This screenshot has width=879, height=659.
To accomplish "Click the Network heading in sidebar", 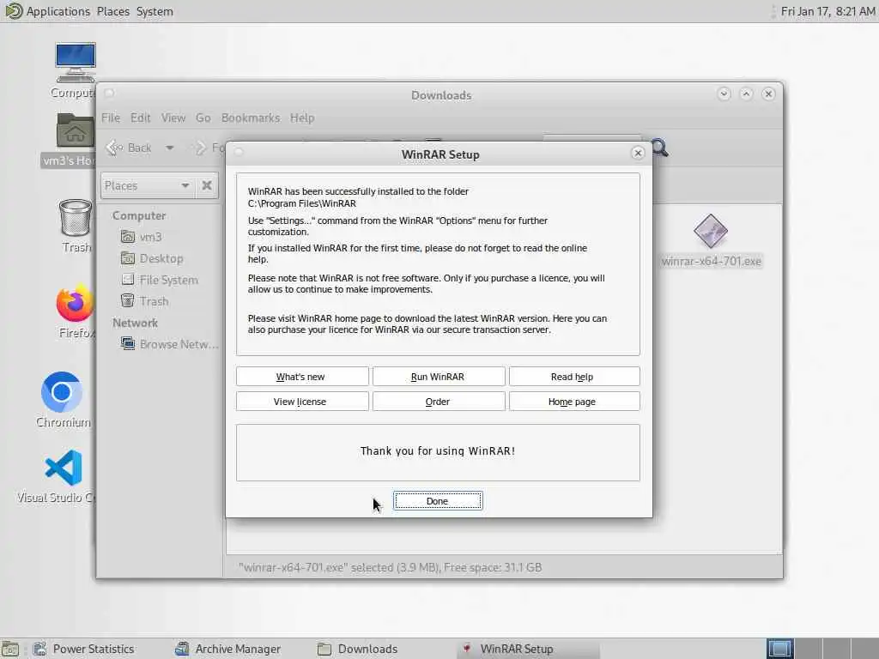I will click(x=135, y=323).
